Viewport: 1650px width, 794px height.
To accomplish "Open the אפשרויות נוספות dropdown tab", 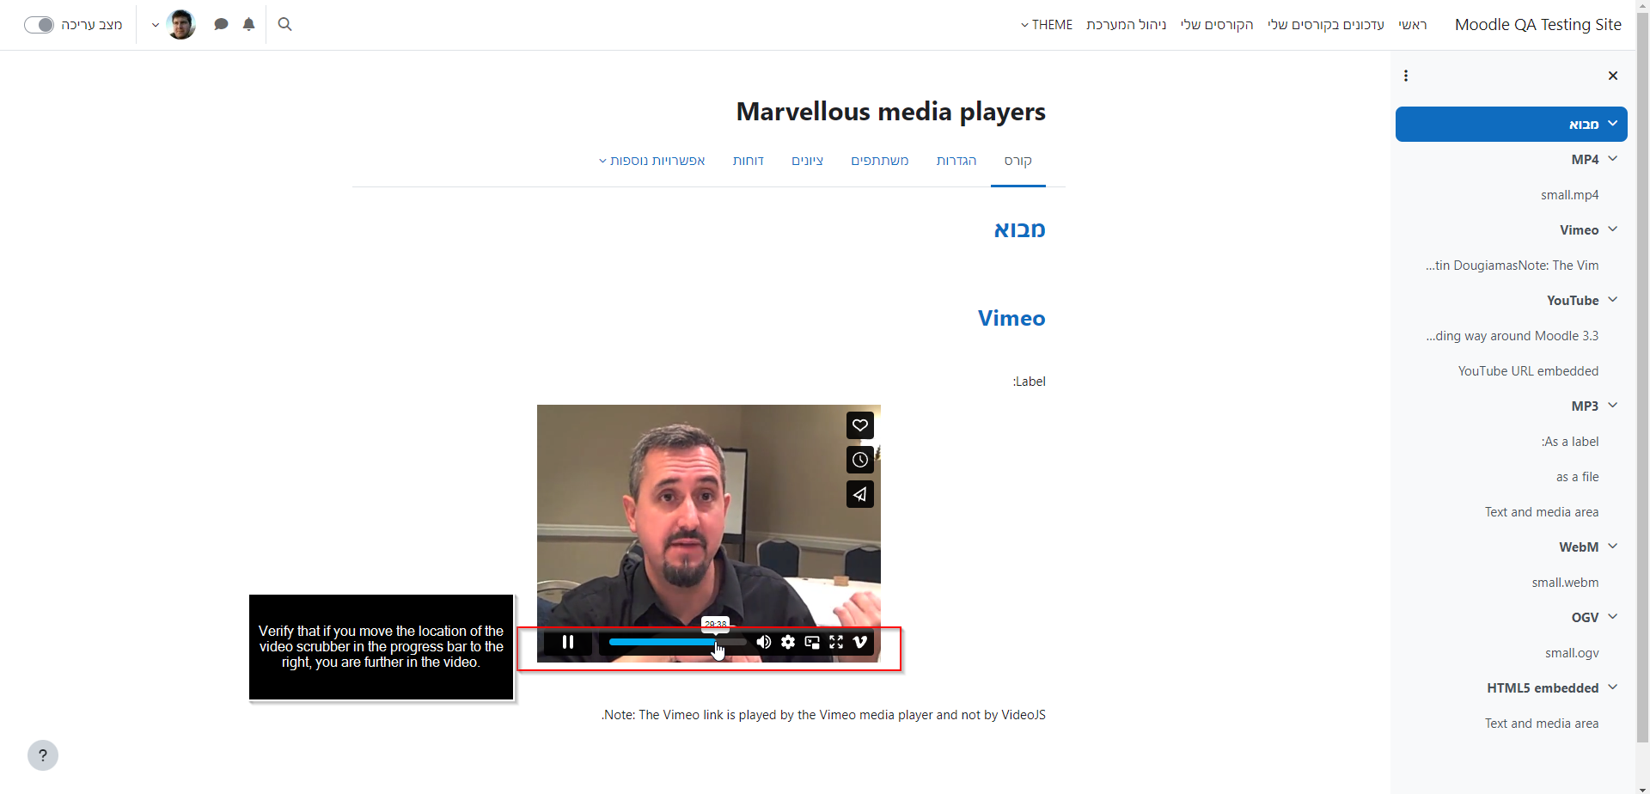I will coord(652,161).
